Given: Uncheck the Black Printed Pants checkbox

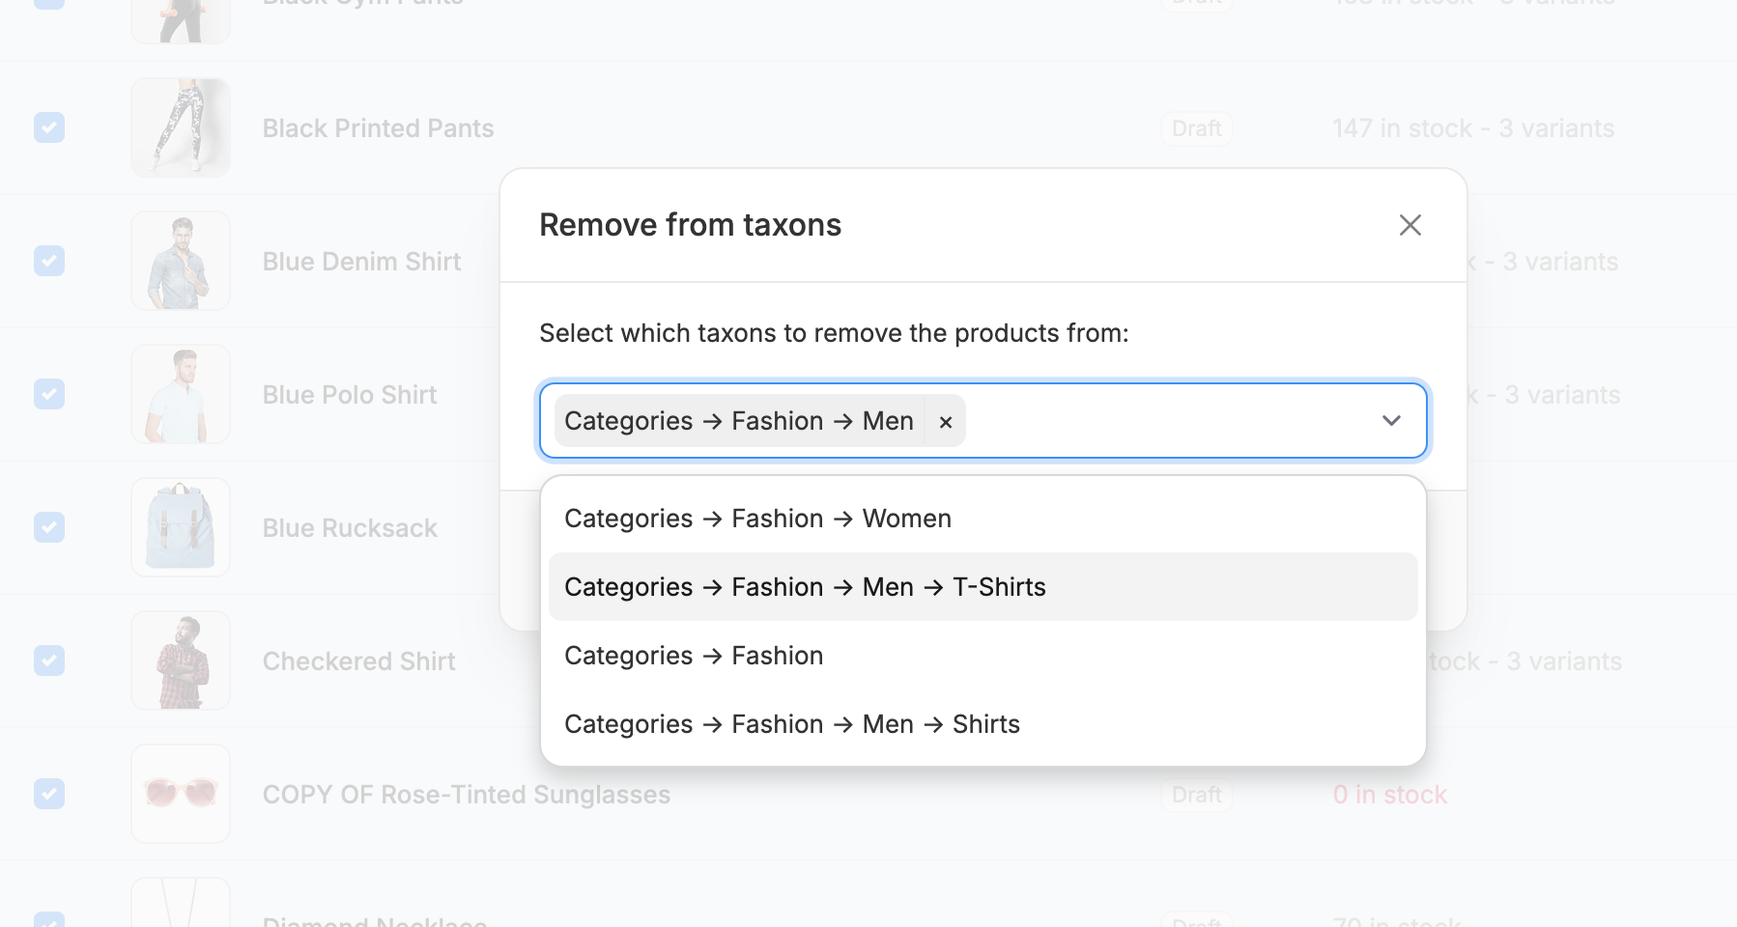Looking at the screenshot, I should click(49, 127).
